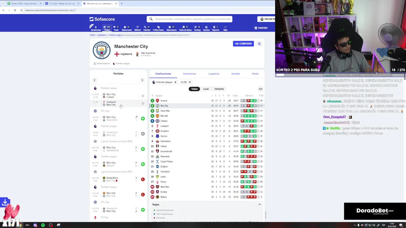Open the Premier League competition dropdown
The width and height of the screenshot is (406, 228).
point(164,82)
